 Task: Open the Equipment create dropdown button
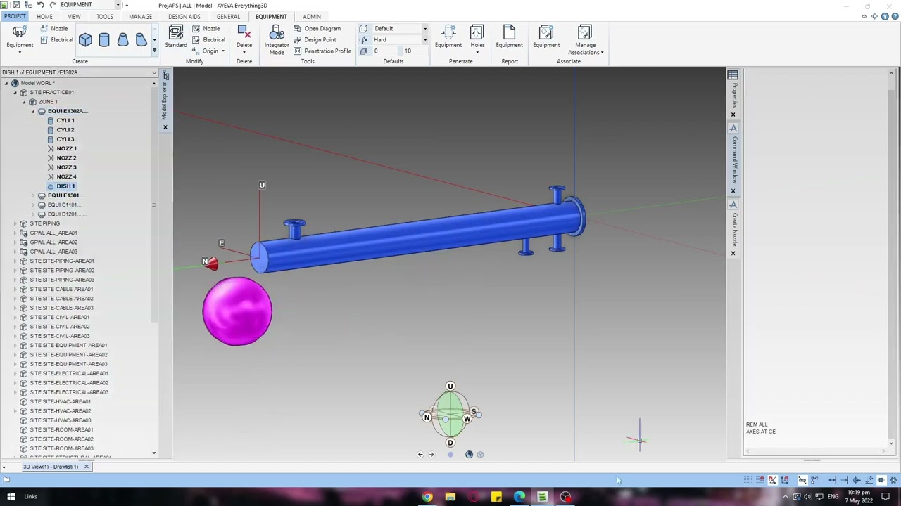tap(20, 39)
